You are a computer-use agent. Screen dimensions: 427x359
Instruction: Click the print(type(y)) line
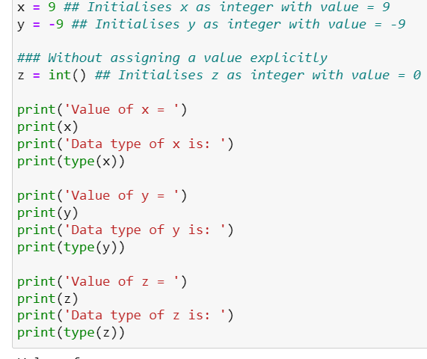coord(71,248)
